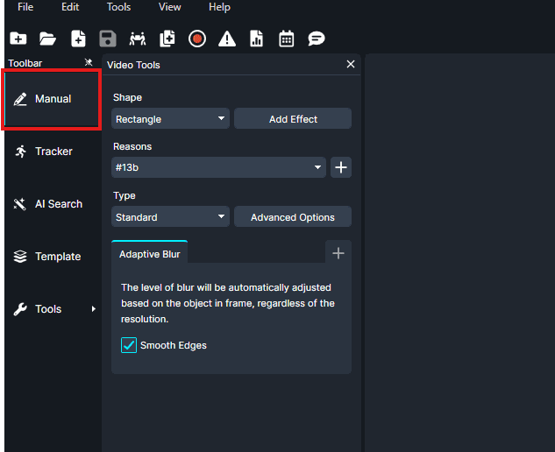
Task: Select the Adaptive Blur tab
Action: [149, 254]
